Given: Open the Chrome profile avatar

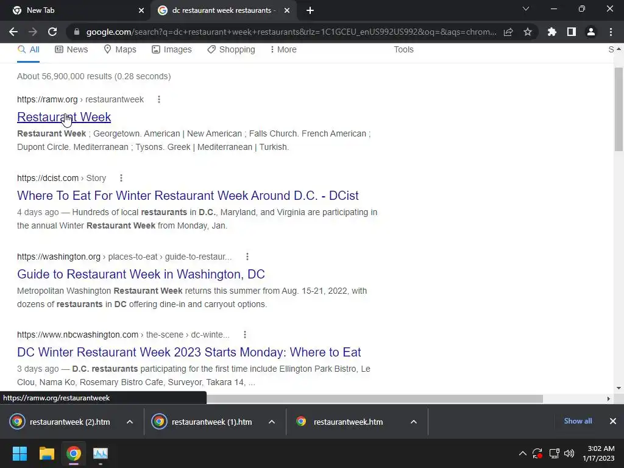Looking at the screenshot, I should [x=591, y=32].
